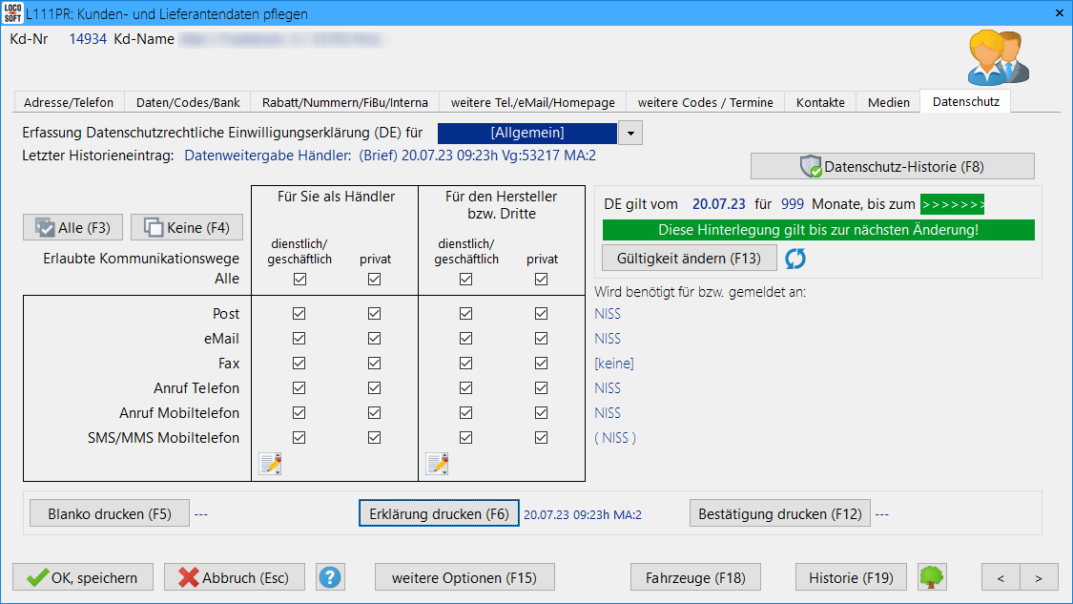Click the refresh arrows icon beside Gültigkeit ändern

(x=797, y=258)
